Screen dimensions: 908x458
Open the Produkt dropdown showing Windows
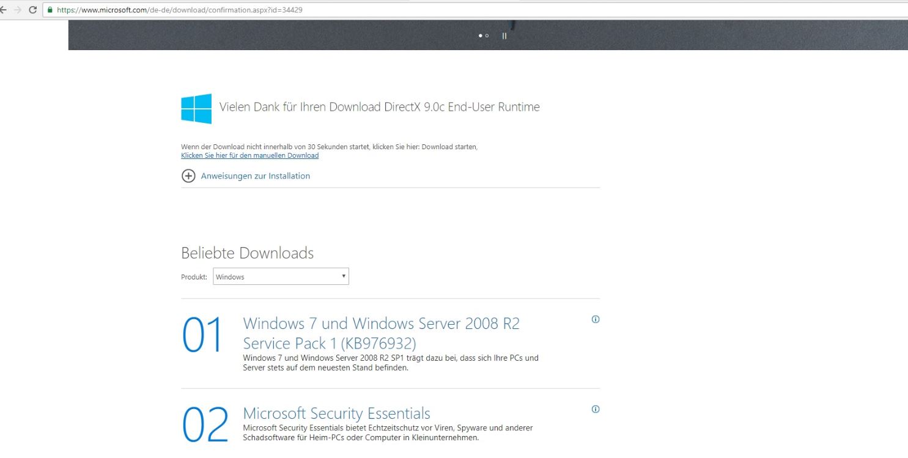point(281,276)
